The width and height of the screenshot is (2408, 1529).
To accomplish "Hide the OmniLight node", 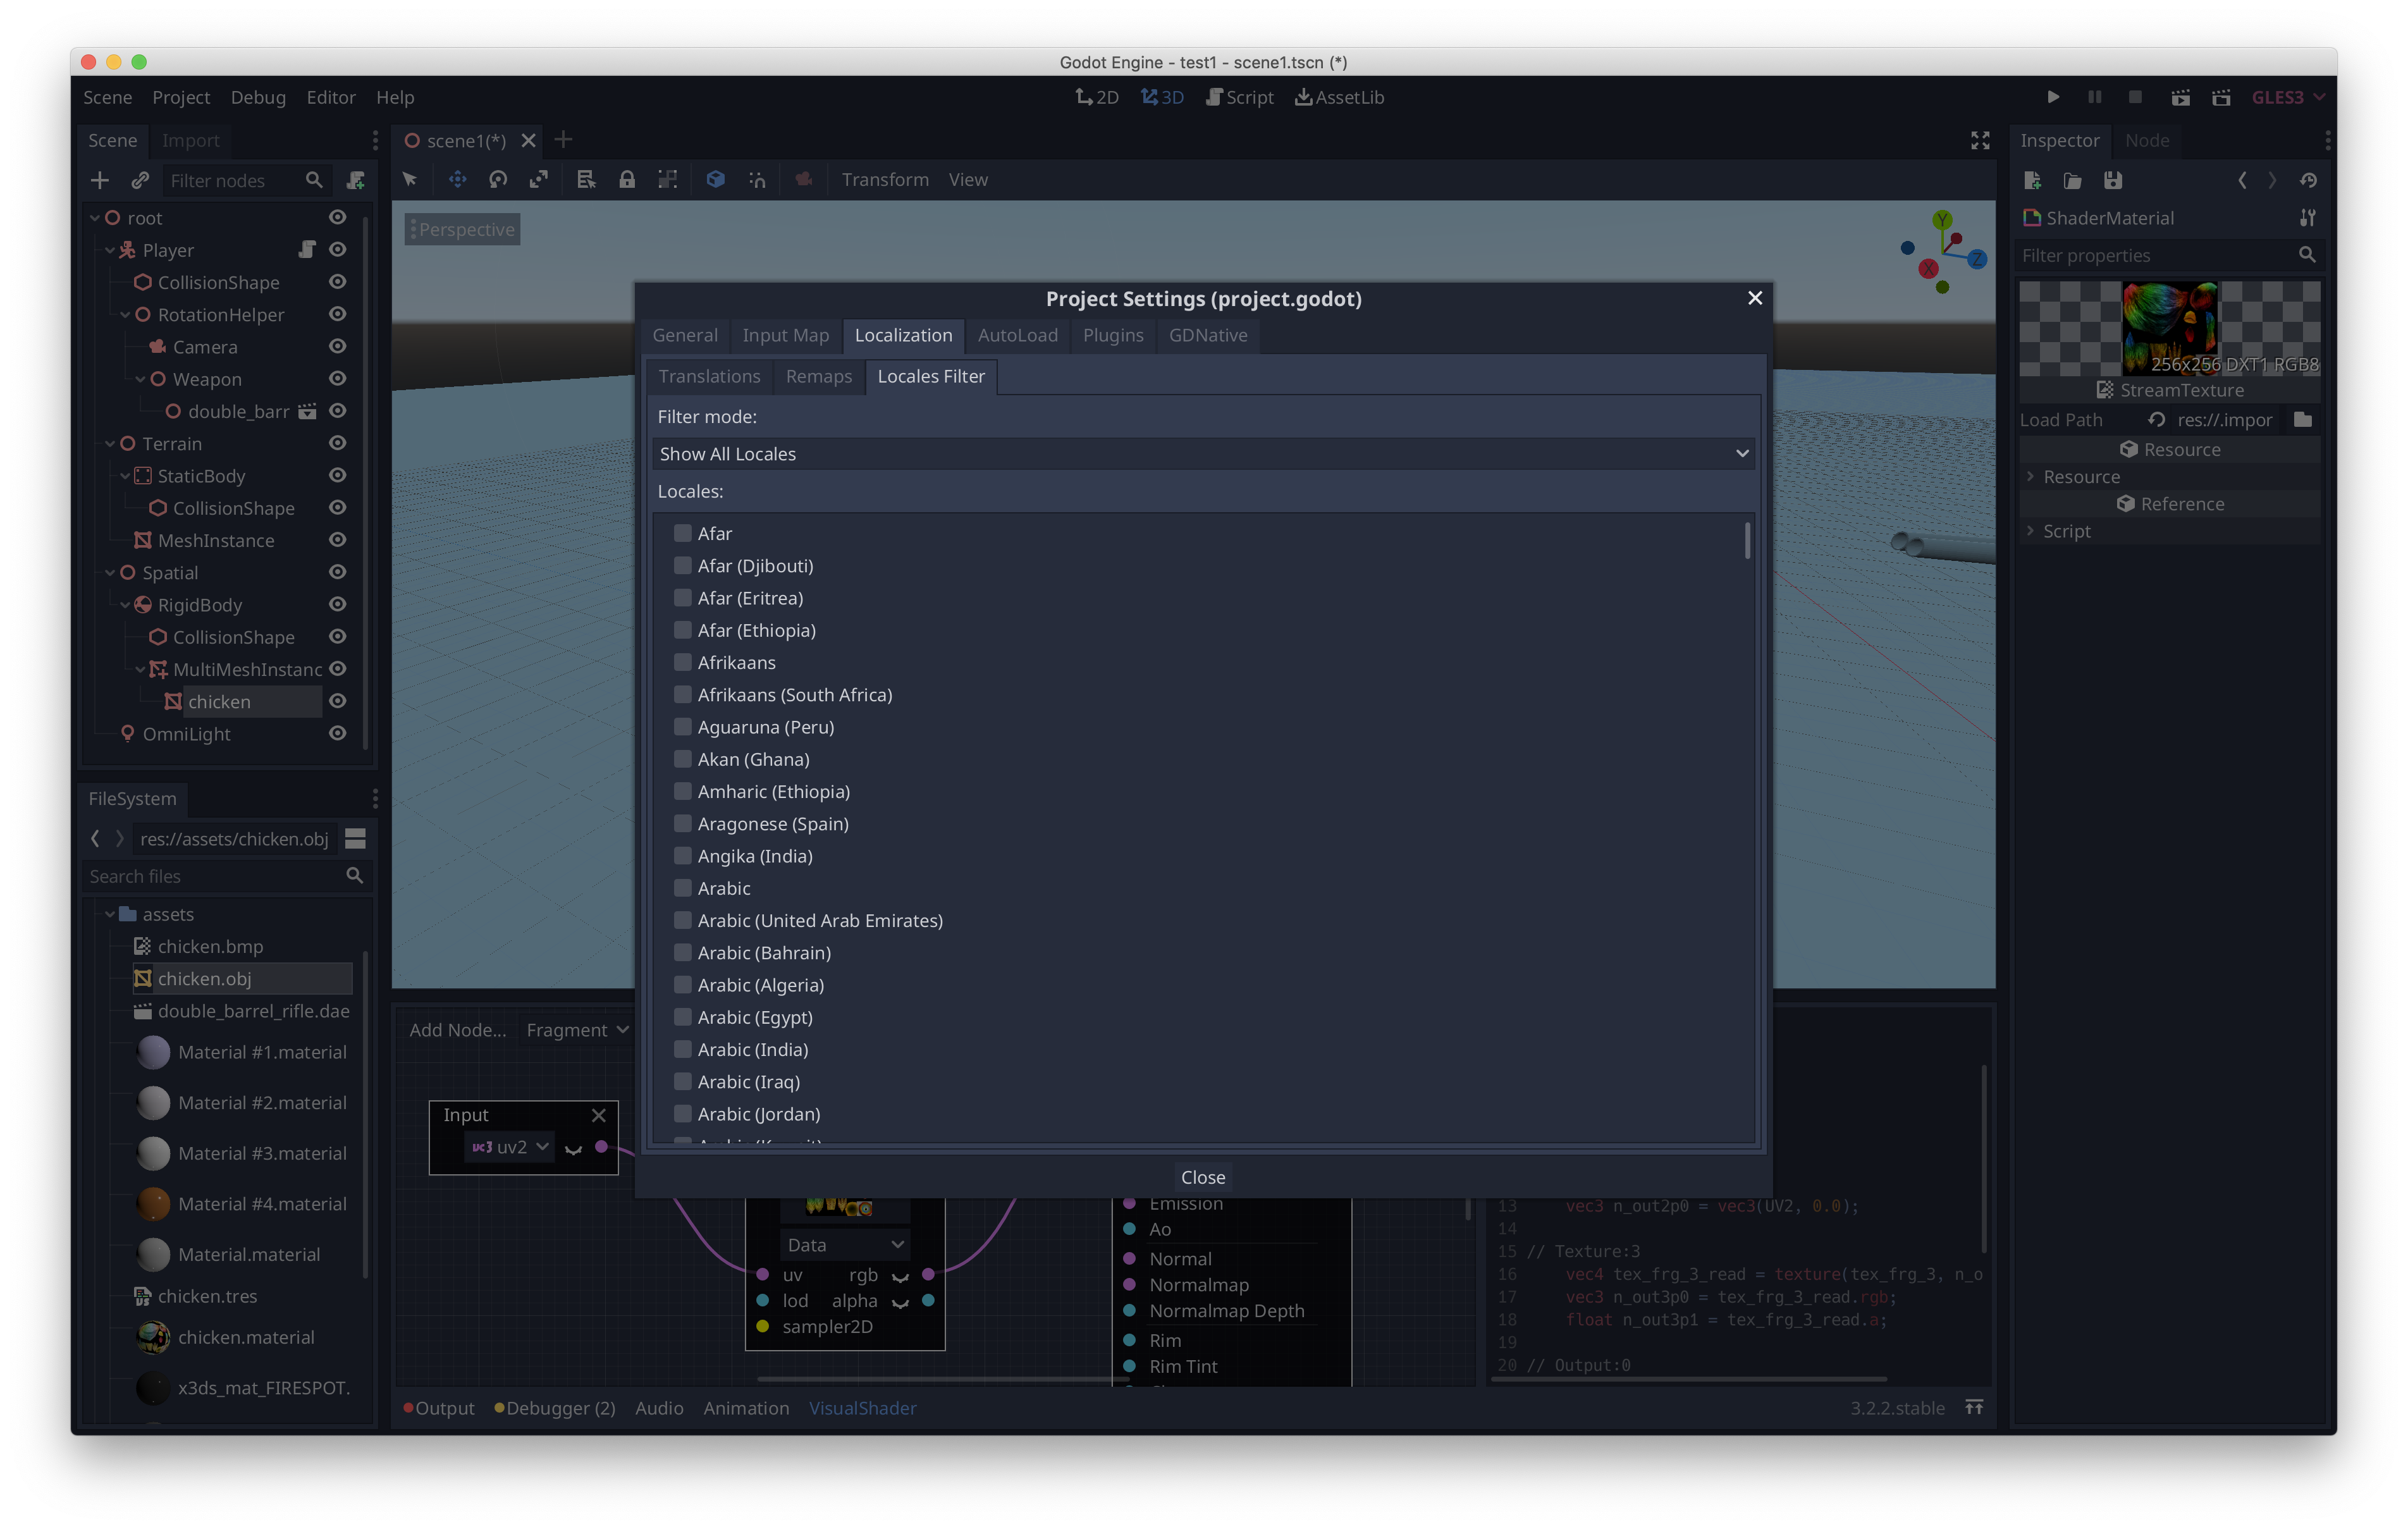I will coord(338,733).
